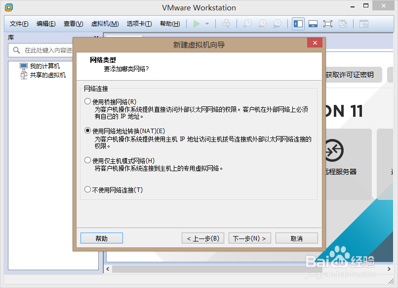The width and height of the screenshot is (398, 288).
Task: Open the 帮助(H) menu
Action: coord(170,24)
